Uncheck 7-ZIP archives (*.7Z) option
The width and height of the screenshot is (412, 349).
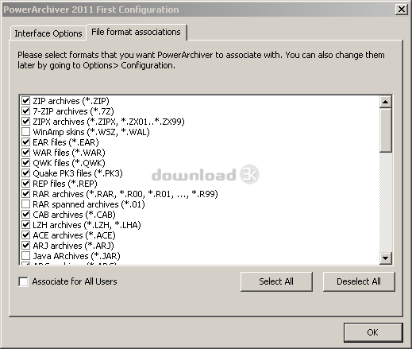point(25,111)
